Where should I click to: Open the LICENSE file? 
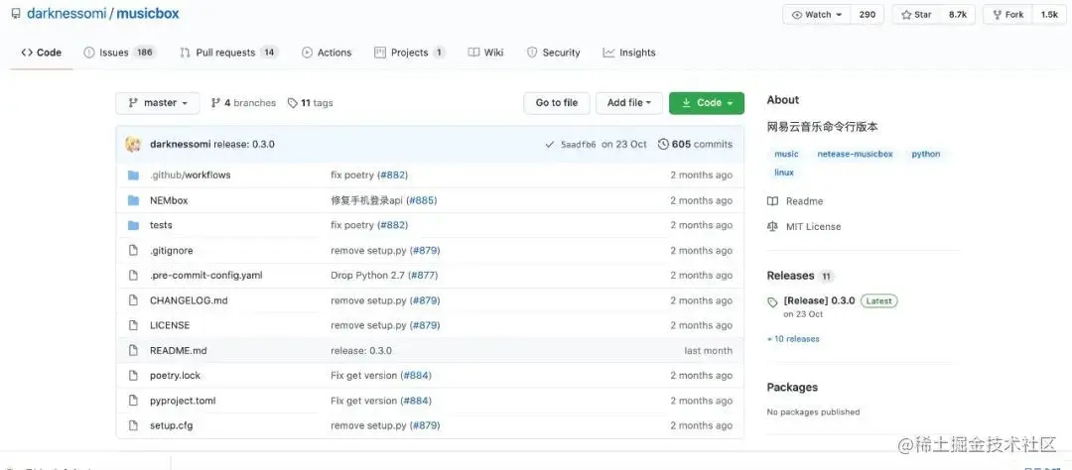[x=170, y=325]
